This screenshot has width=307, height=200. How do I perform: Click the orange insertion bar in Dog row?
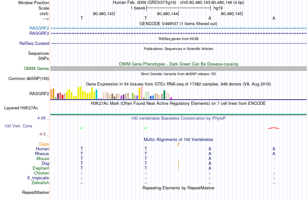178,163
